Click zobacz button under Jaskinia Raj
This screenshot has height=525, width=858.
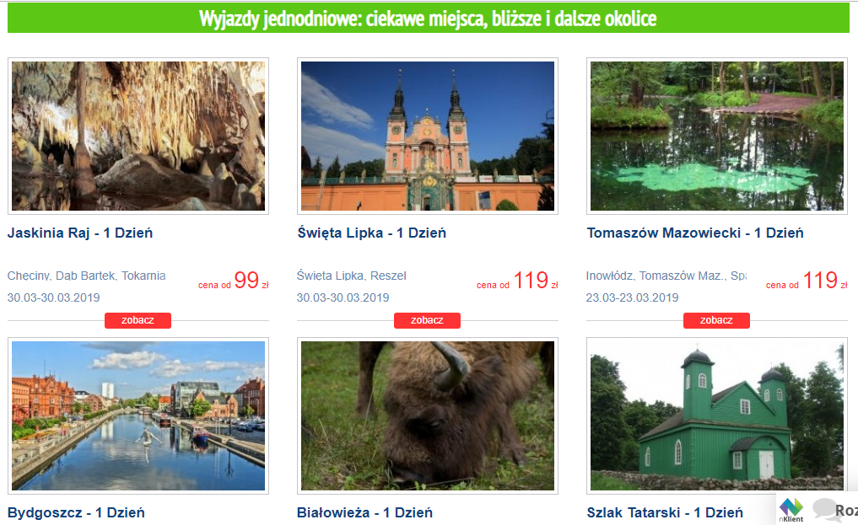point(138,320)
